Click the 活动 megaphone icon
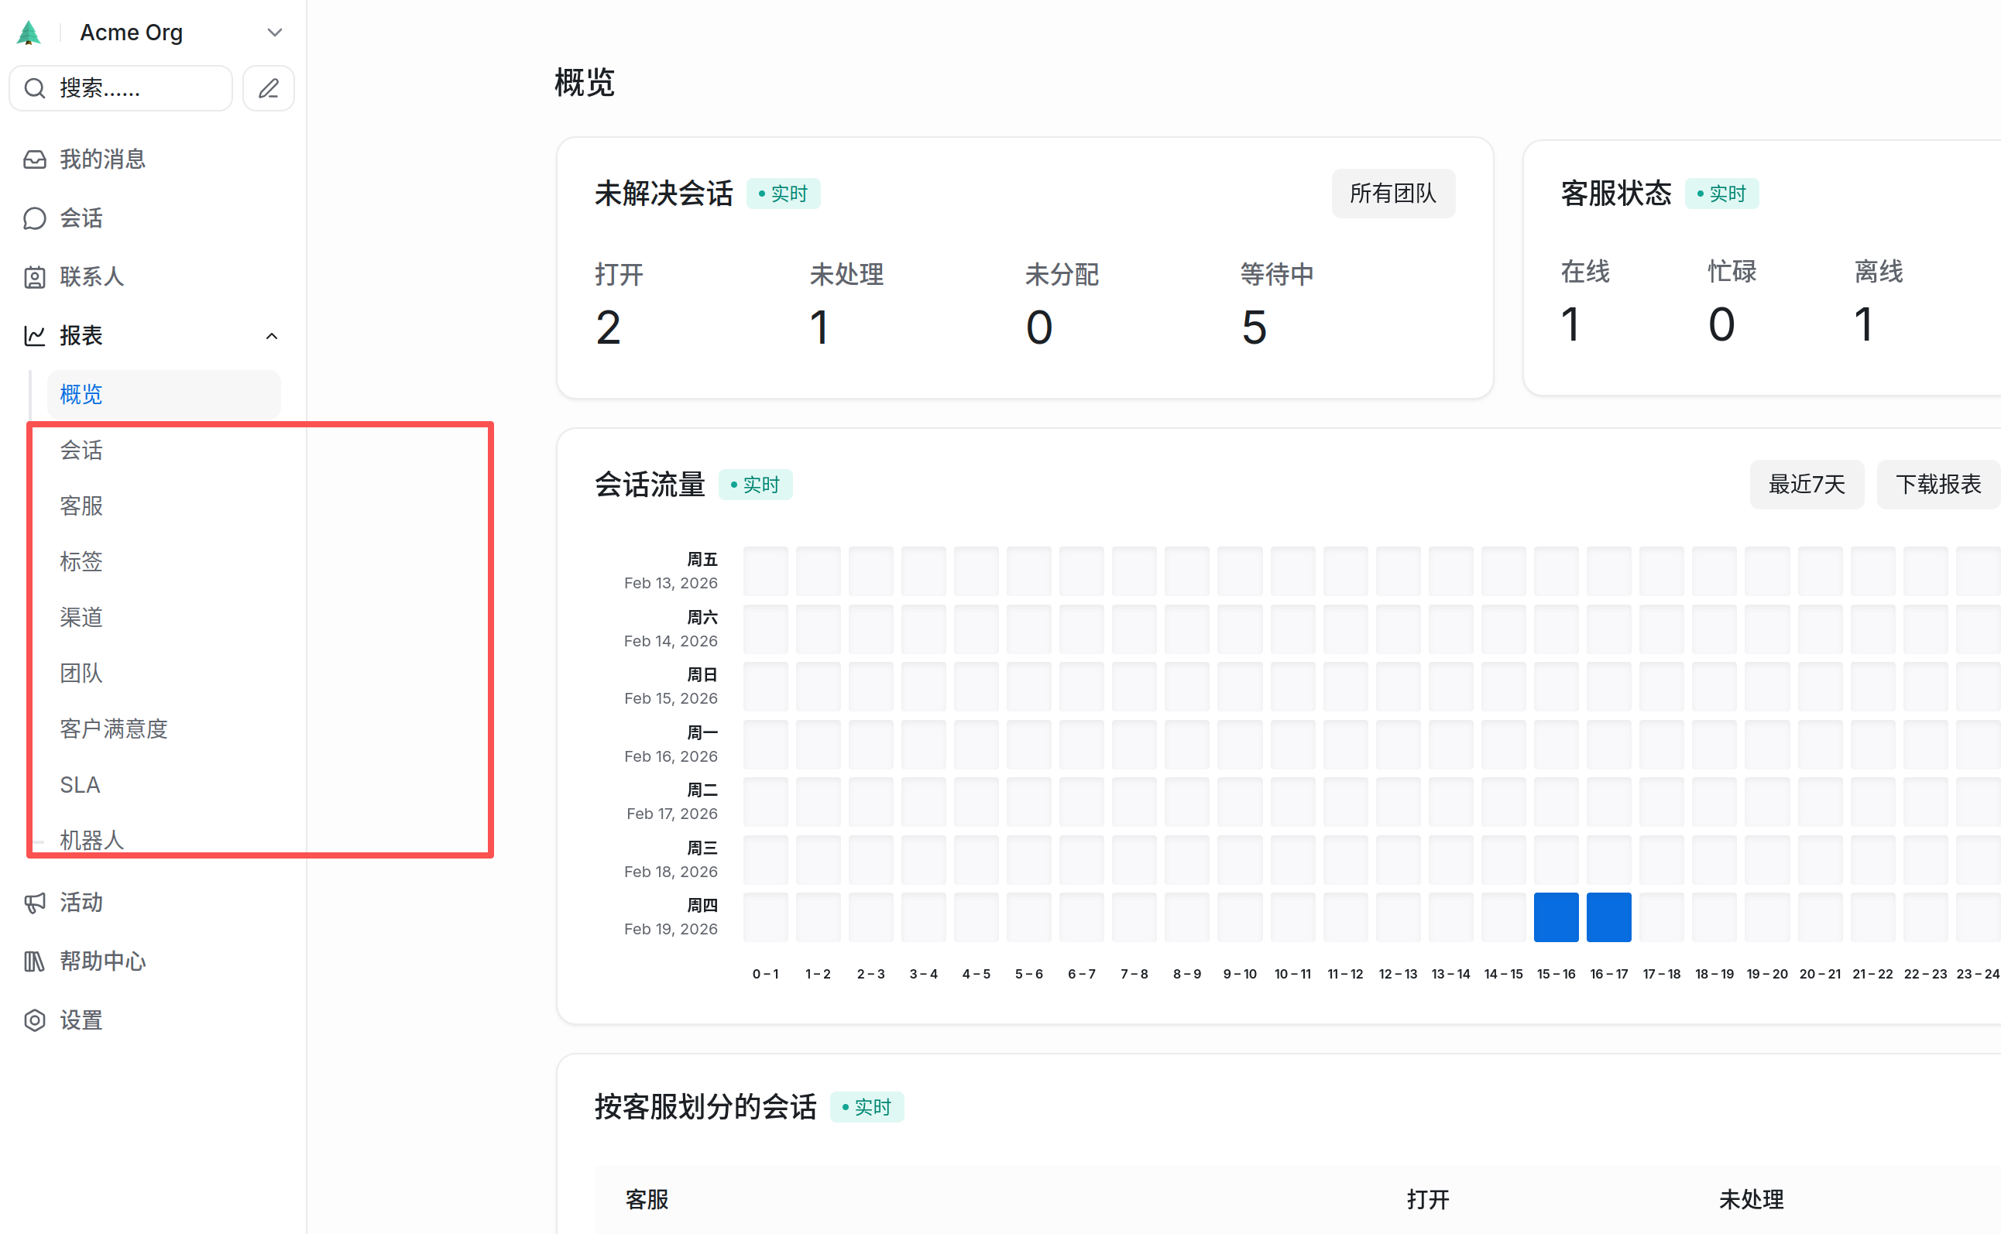The width and height of the screenshot is (2001, 1234). pos(34,903)
